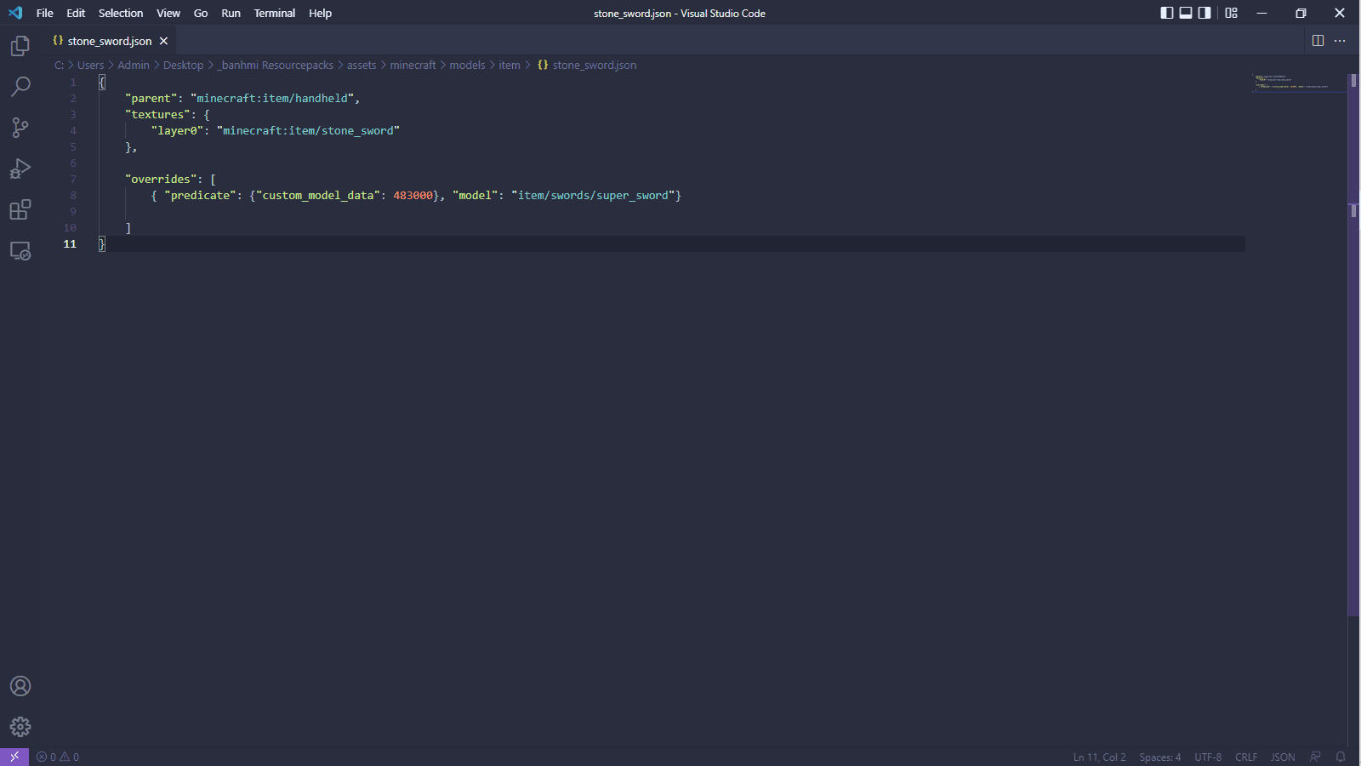Change file encoding UTF-8

point(1208,757)
